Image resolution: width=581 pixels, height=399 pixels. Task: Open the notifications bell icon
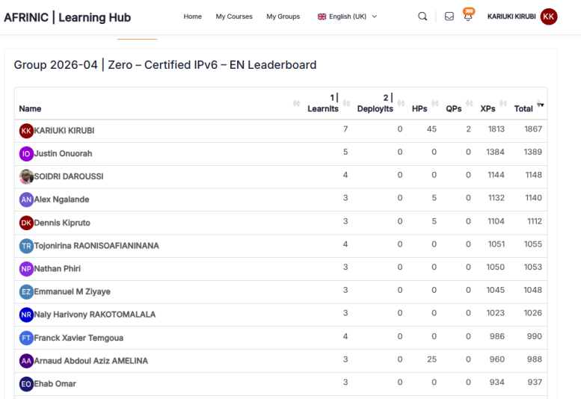pos(468,17)
